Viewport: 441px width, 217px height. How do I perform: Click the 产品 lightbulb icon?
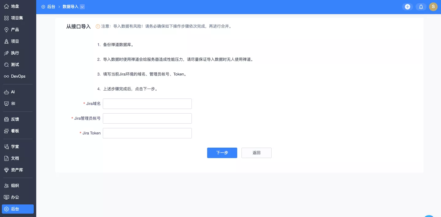6,30
